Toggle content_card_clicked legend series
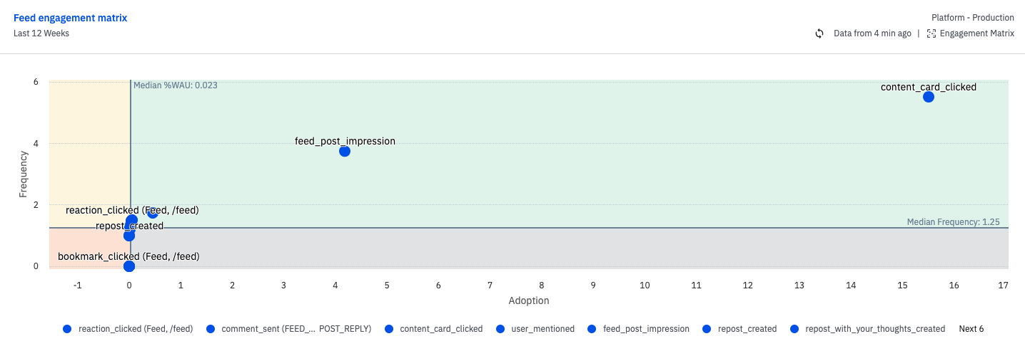This screenshot has height=351, width=1025. [x=433, y=329]
